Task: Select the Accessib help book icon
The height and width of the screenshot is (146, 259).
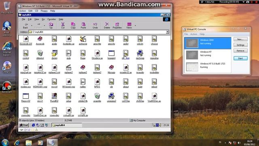Action: pyautogui.click(x=40, y=41)
